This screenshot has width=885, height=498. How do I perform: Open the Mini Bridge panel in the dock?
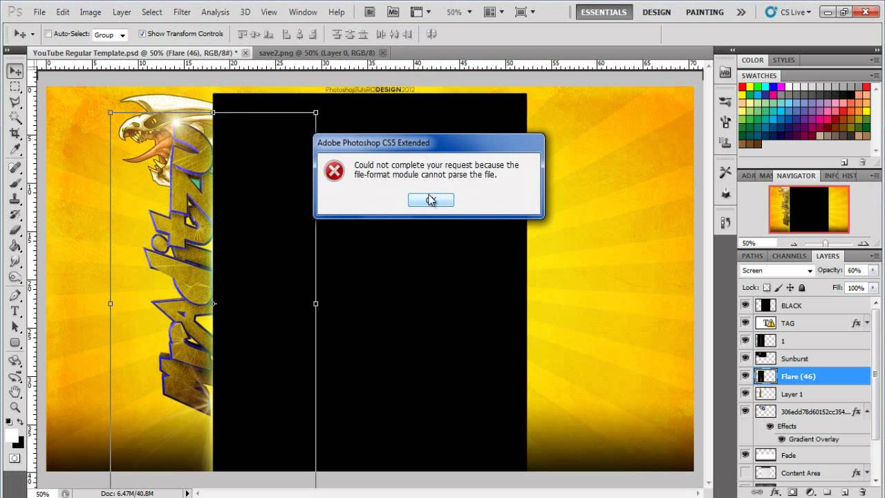(x=725, y=72)
